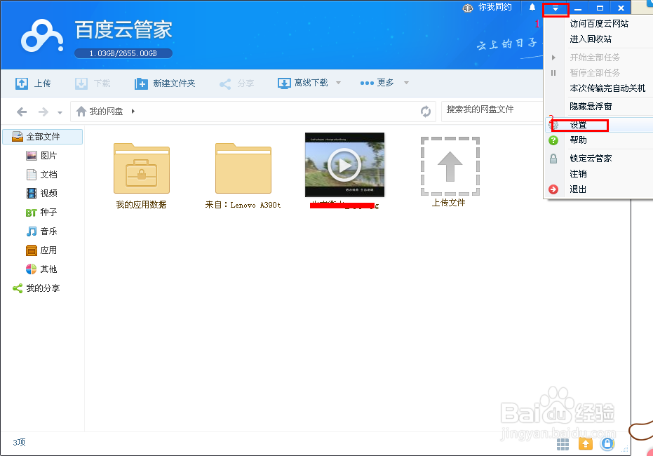653x456 pixels.
Task: Go forward with the right arrow
Action: 43,112
